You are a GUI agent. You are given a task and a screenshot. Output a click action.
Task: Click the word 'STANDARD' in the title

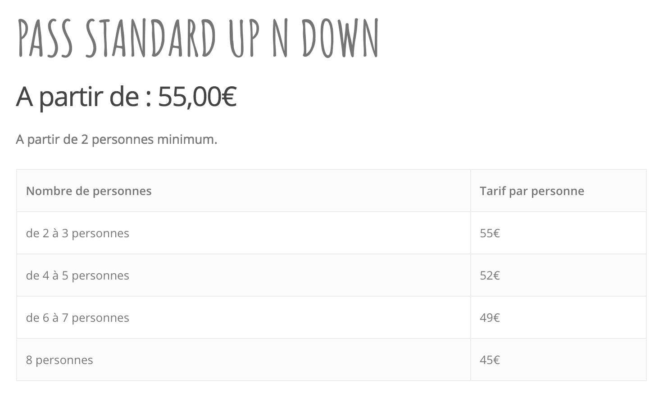(x=151, y=39)
